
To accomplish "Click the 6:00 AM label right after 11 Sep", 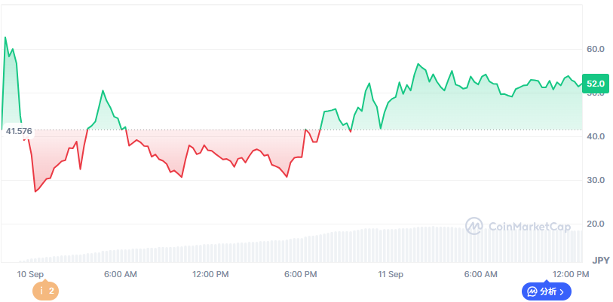I will [480, 274].
